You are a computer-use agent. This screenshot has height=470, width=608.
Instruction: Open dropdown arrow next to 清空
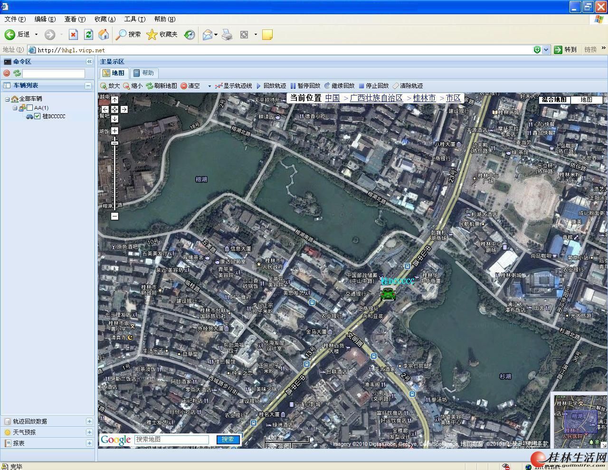pyautogui.click(x=209, y=86)
